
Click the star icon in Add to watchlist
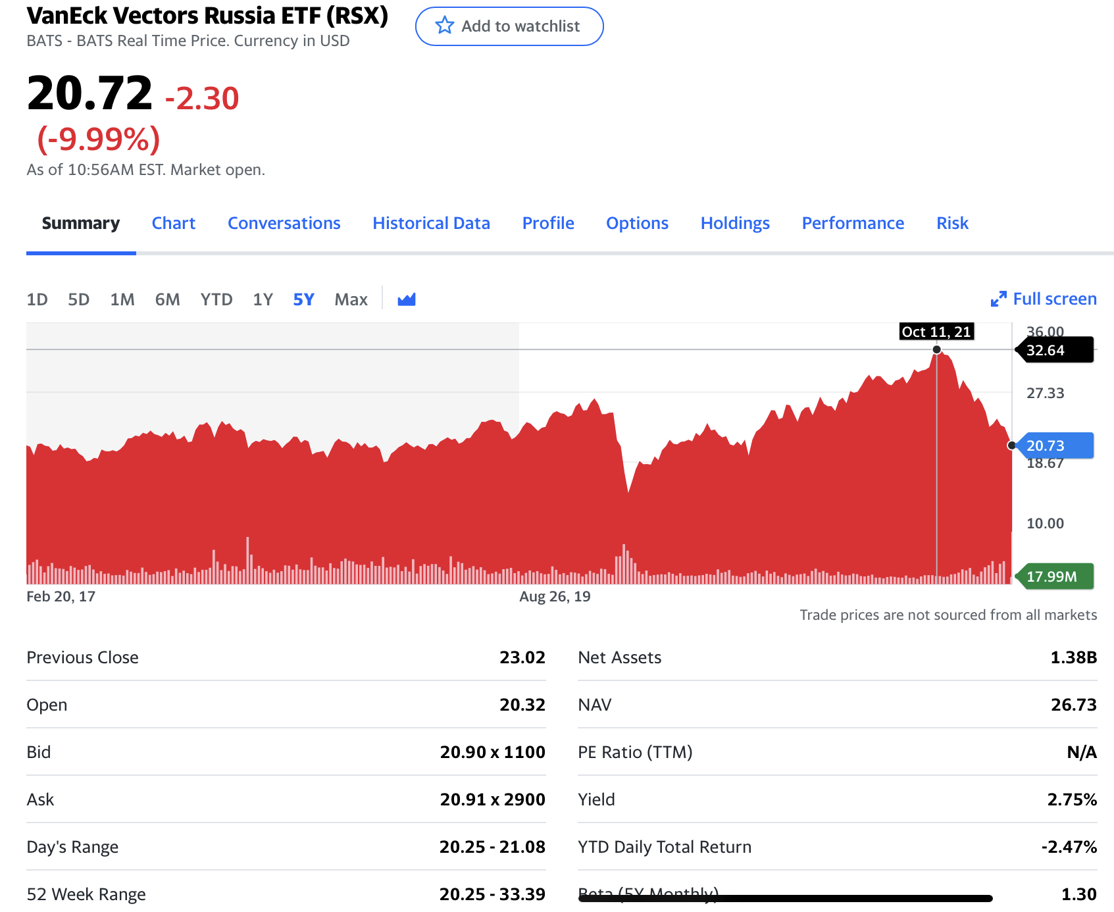(x=445, y=26)
